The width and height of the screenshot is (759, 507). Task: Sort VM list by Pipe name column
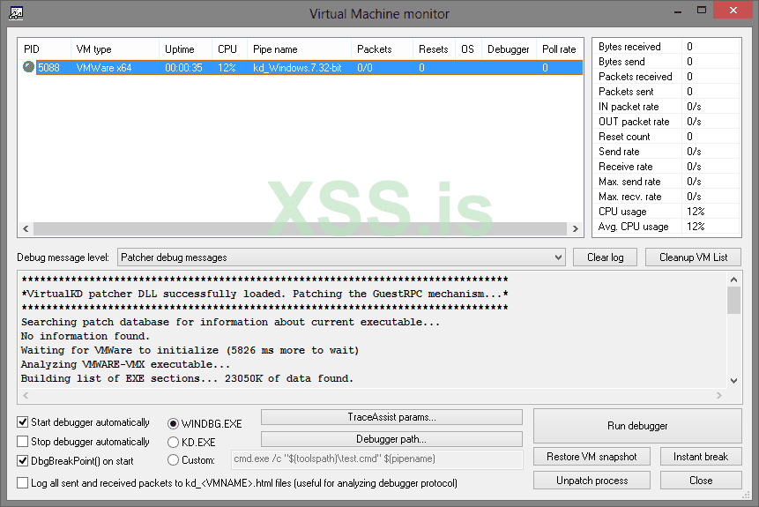coord(299,49)
